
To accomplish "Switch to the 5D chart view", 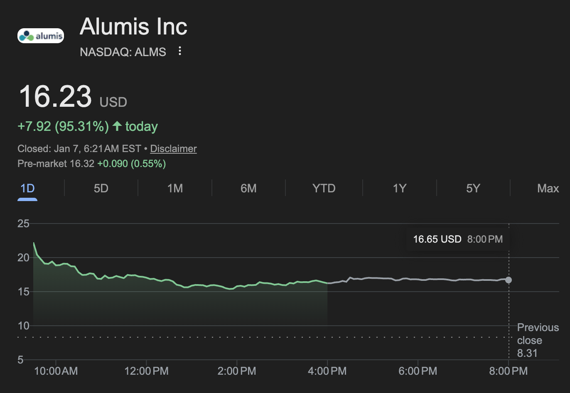I will 101,189.
